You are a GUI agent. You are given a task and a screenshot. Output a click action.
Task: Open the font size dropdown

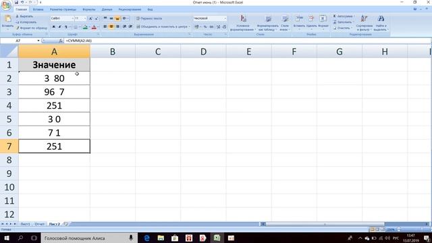pos(85,18)
